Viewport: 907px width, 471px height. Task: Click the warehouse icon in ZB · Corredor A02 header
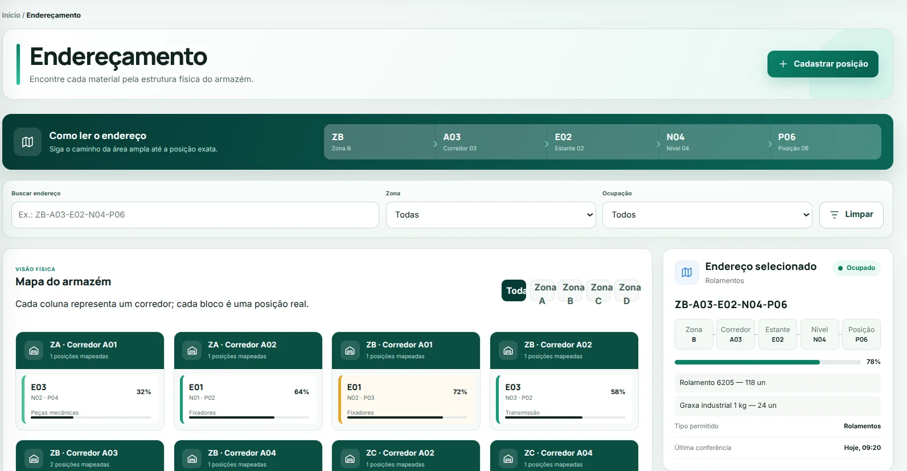point(508,350)
